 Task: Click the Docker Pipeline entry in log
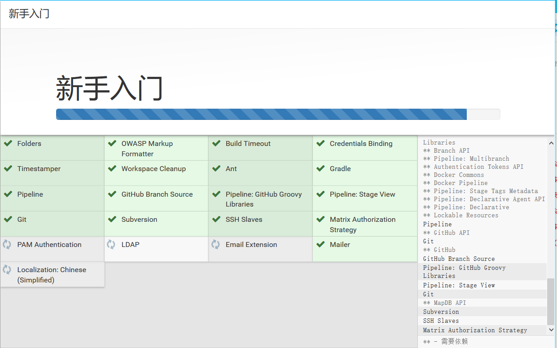461,183
